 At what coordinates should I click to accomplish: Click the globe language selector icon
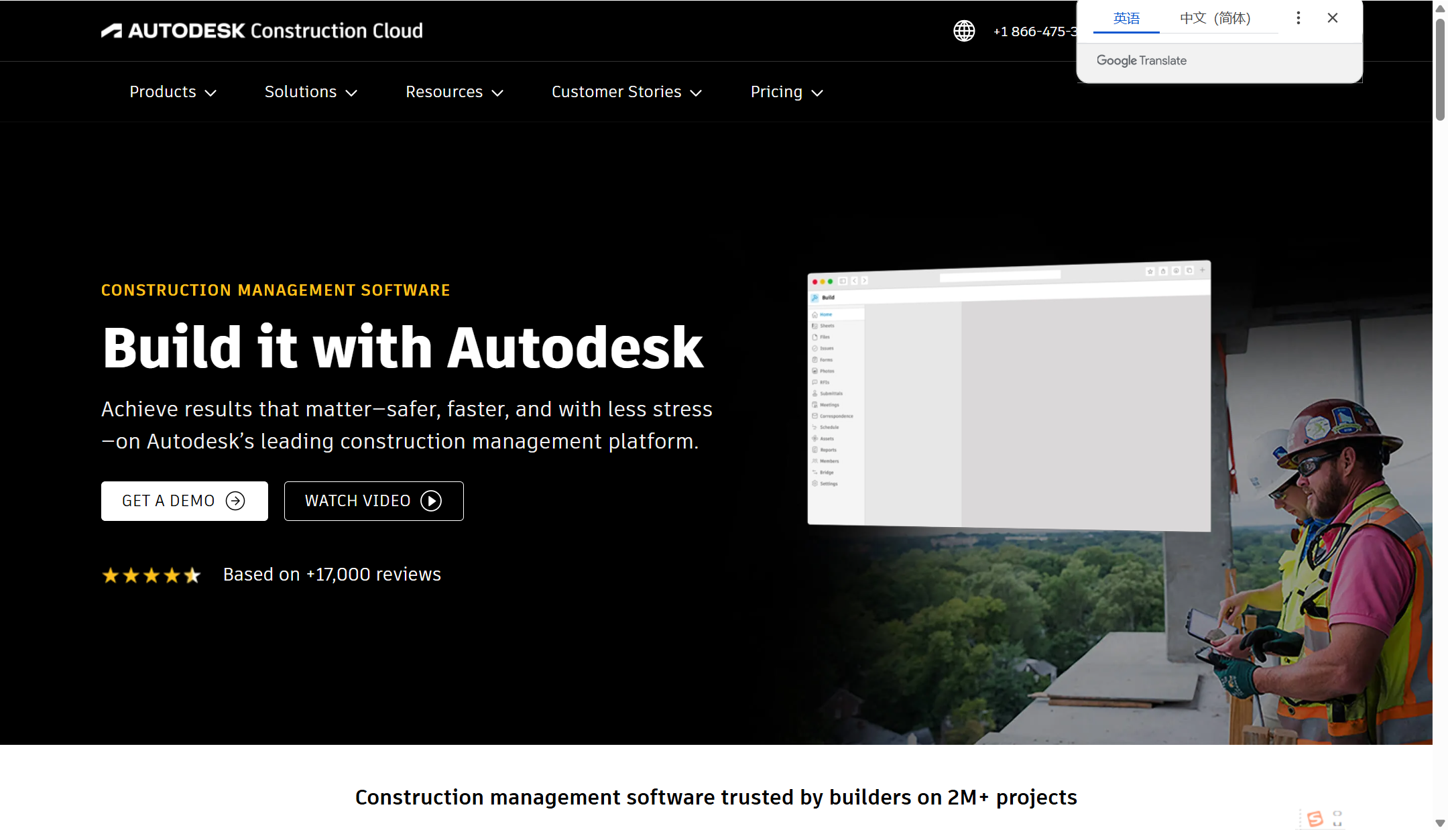964,31
